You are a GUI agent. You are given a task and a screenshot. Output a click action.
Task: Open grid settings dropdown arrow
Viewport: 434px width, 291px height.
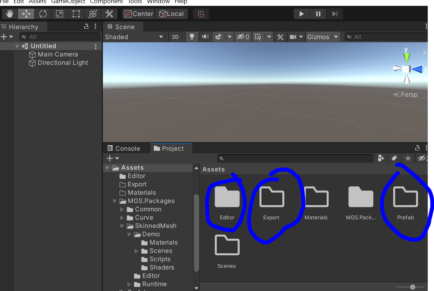point(269,37)
